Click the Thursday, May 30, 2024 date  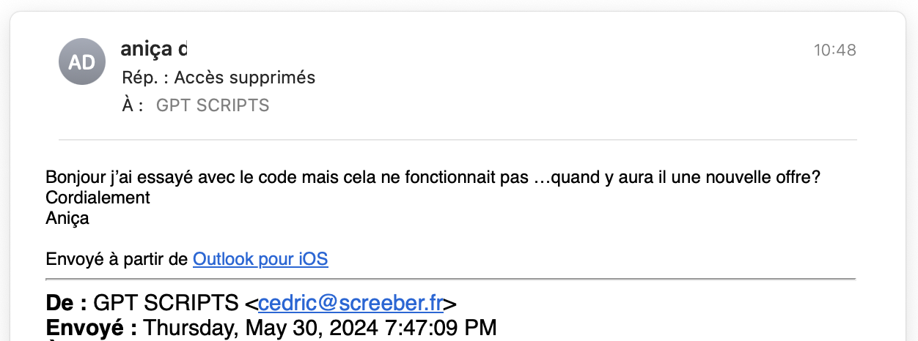click(x=320, y=327)
